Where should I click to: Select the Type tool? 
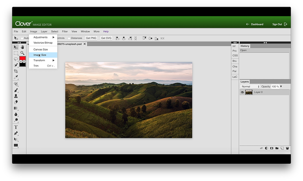pyautogui.click(x=16, y=127)
